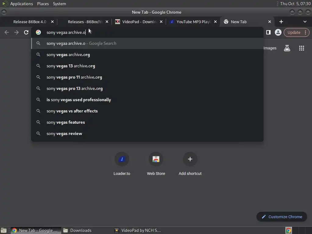Close the YouTube MP3 Playlist tab
The height and width of the screenshot is (234, 312).
(x=215, y=22)
